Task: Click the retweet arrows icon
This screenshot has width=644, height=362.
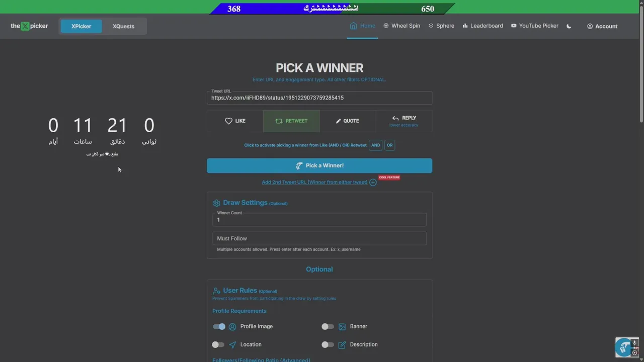Action: pyautogui.click(x=279, y=121)
